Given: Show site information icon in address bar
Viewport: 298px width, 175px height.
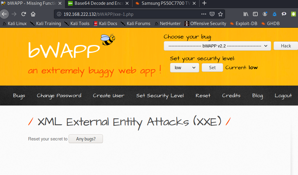Looking at the screenshot, I should pyautogui.click(x=59, y=14).
